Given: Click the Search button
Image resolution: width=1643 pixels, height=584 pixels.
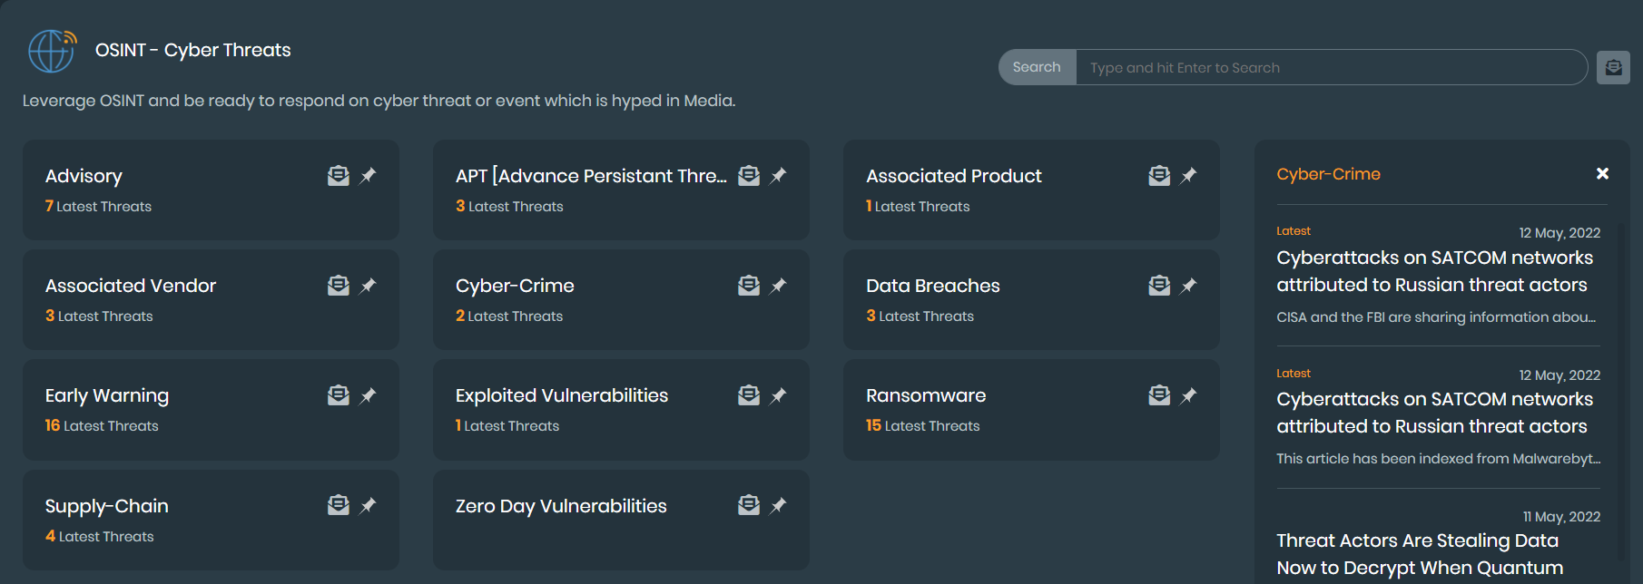Looking at the screenshot, I should [1037, 67].
